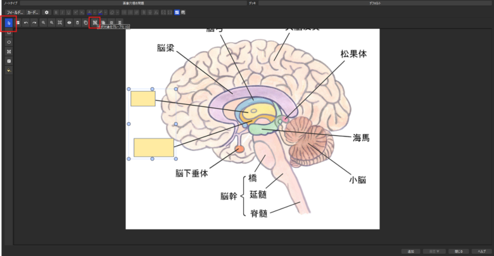This screenshot has width=494, height=256.
Task: Click the 松果体 label on the image
Action: (353, 54)
